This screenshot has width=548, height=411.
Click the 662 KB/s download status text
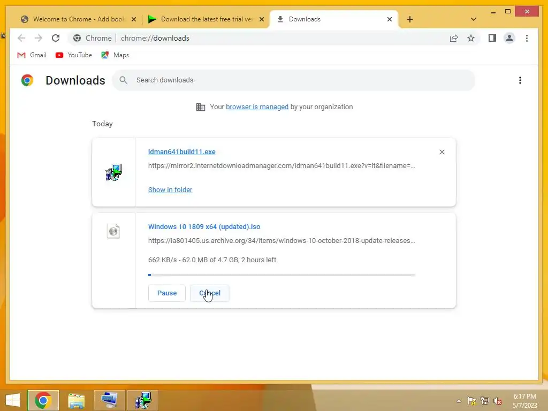tap(212, 260)
